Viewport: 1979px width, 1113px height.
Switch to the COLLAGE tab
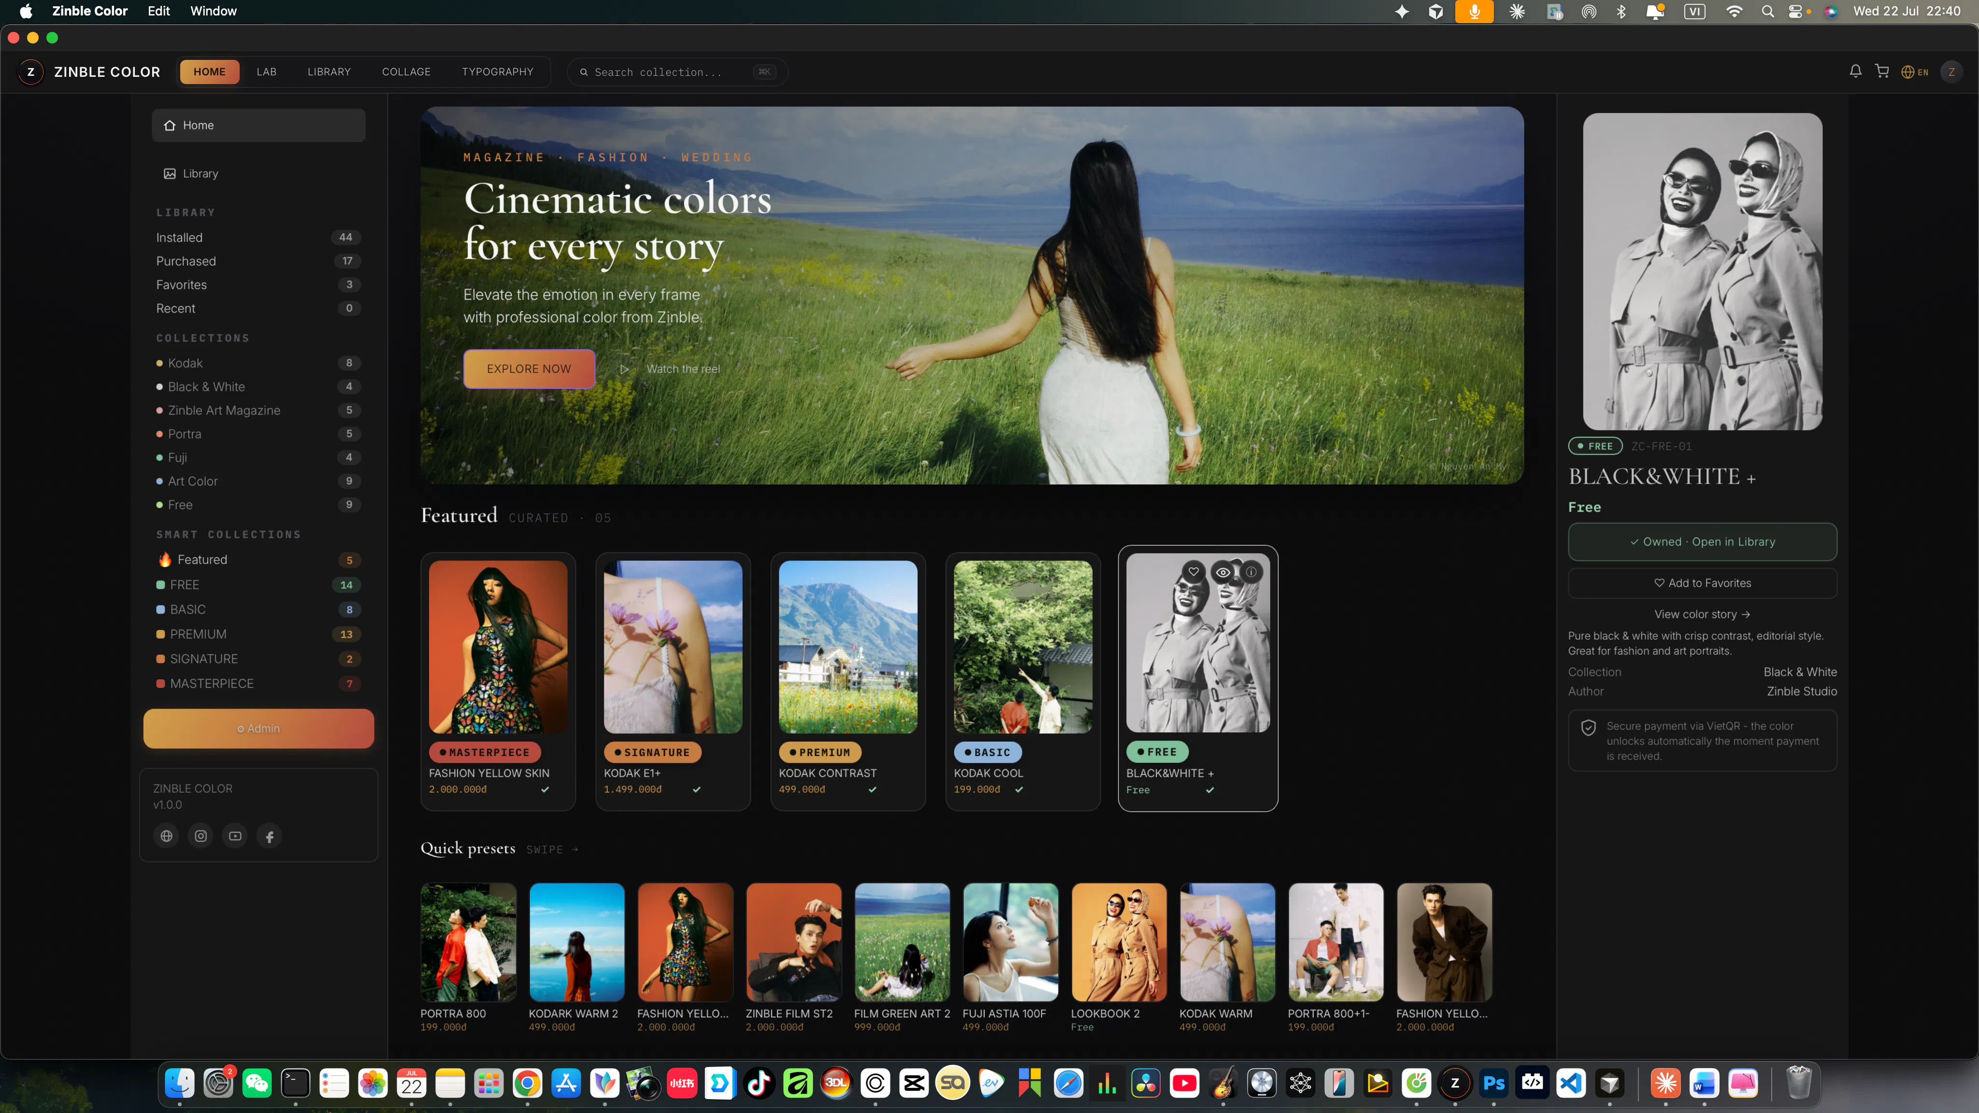click(406, 71)
